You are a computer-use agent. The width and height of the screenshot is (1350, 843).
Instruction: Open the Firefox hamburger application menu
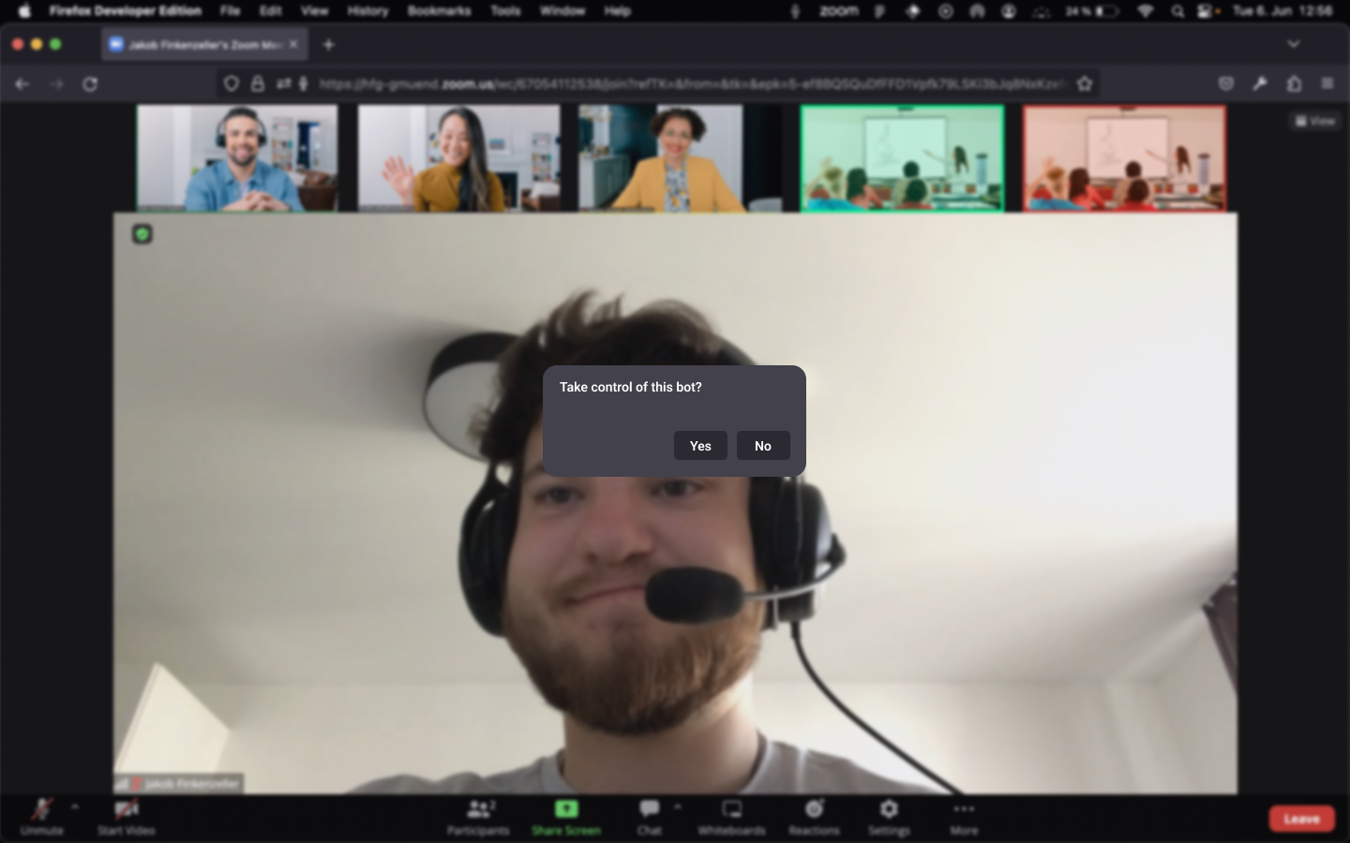tap(1327, 83)
